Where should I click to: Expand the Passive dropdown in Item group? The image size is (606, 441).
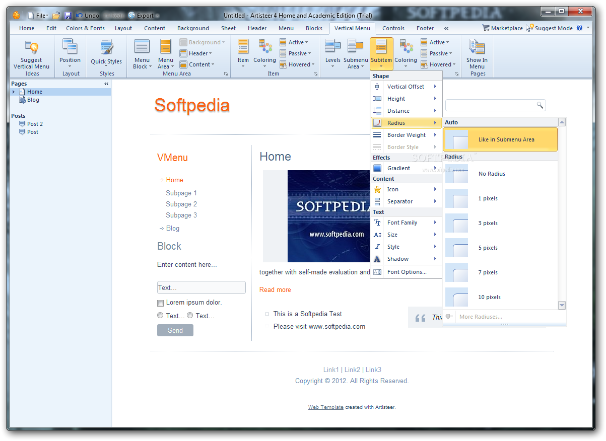pyautogui.click(x=296, y=53)
